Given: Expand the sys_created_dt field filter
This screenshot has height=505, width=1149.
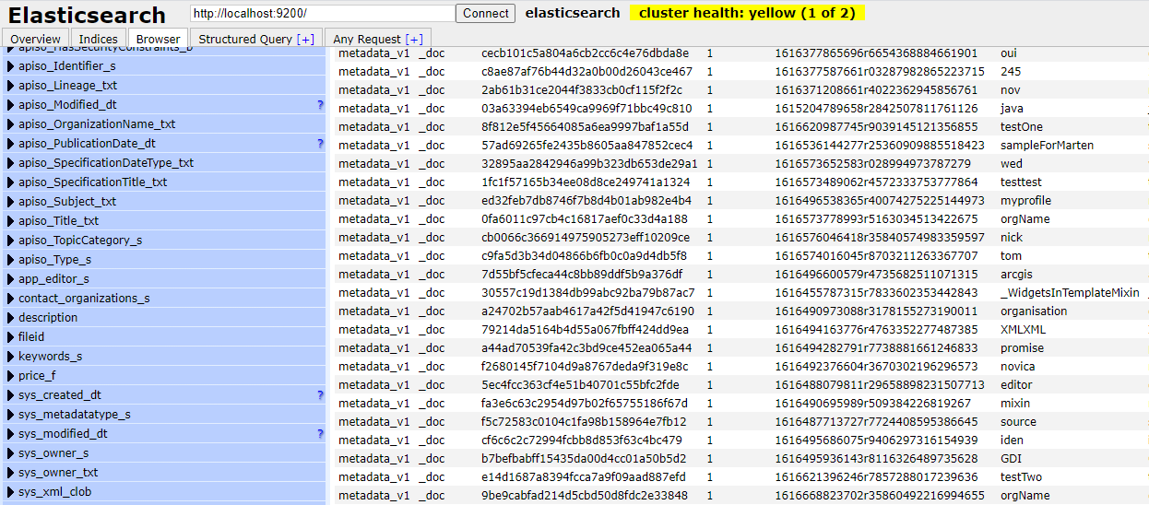Looking at the screenshot, I should point(164,395).
